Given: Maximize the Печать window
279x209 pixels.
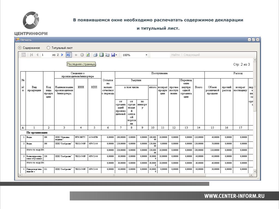Looking at the screenshot, I should [253, 40].
